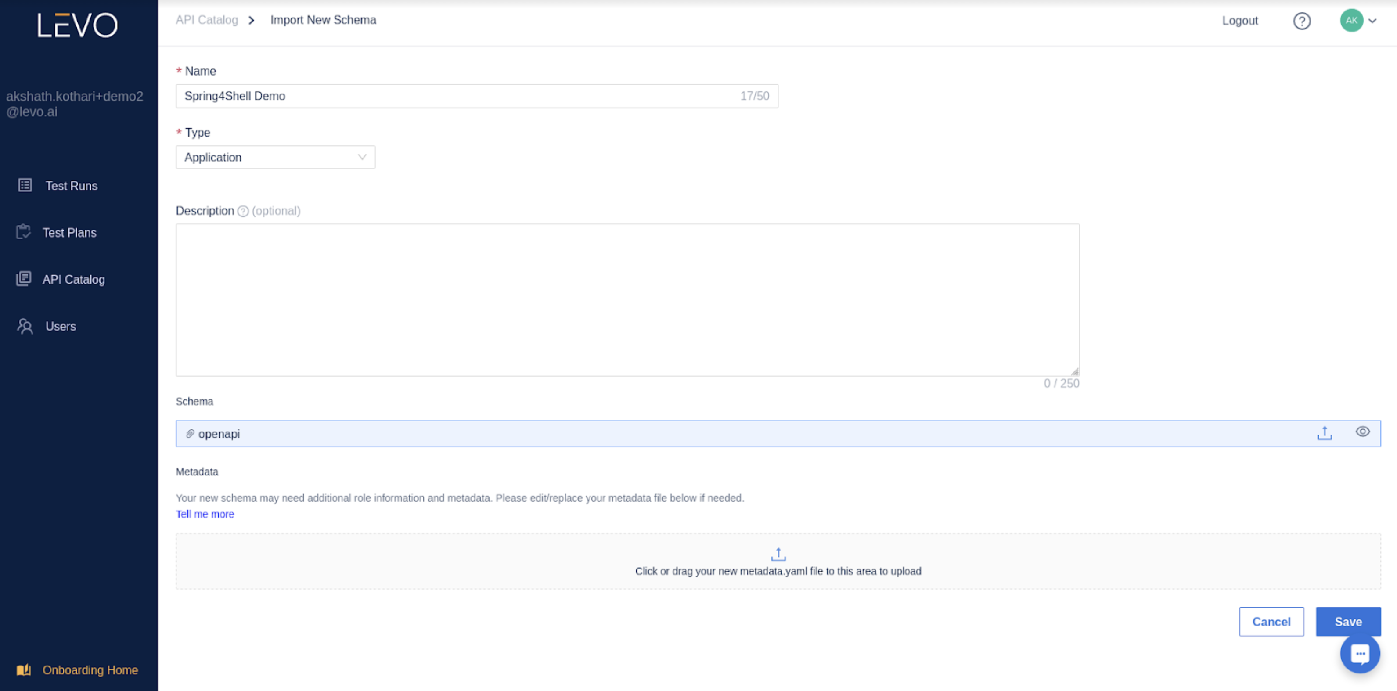The image size is (1397, 691).
Task: Open the Type dropdown showing Application
Action: 276,157
